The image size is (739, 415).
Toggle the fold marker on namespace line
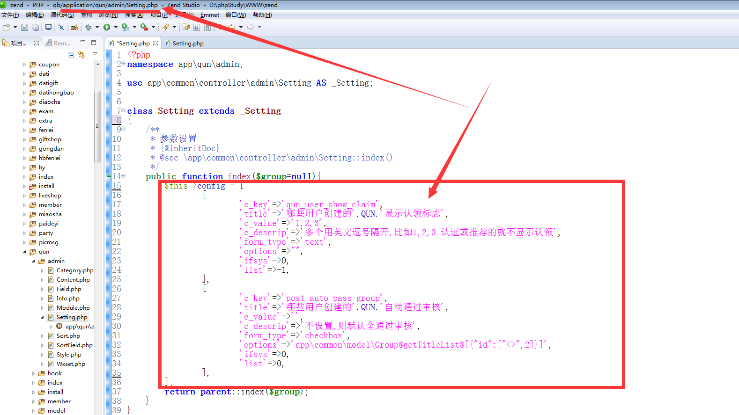click(123, 64)
